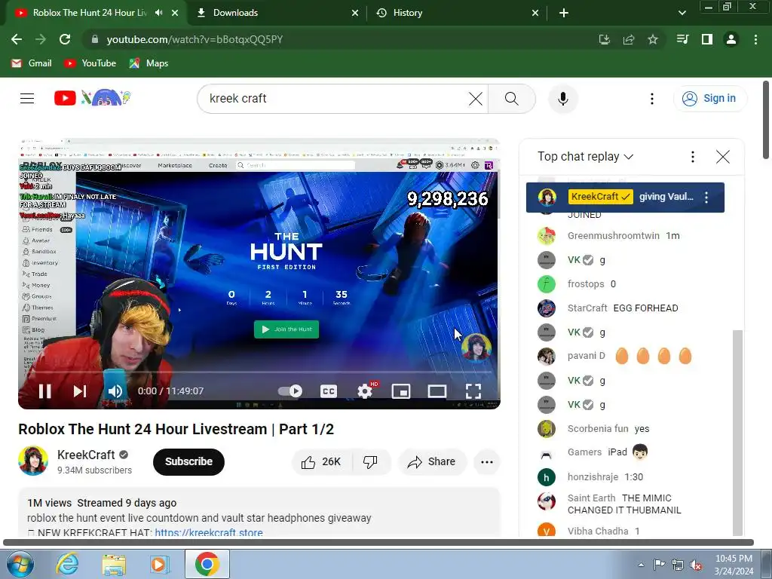The width and height of the screenshot is (772, 579).
Task: Open options on KreekCraft pinned message
Action: 706,198
